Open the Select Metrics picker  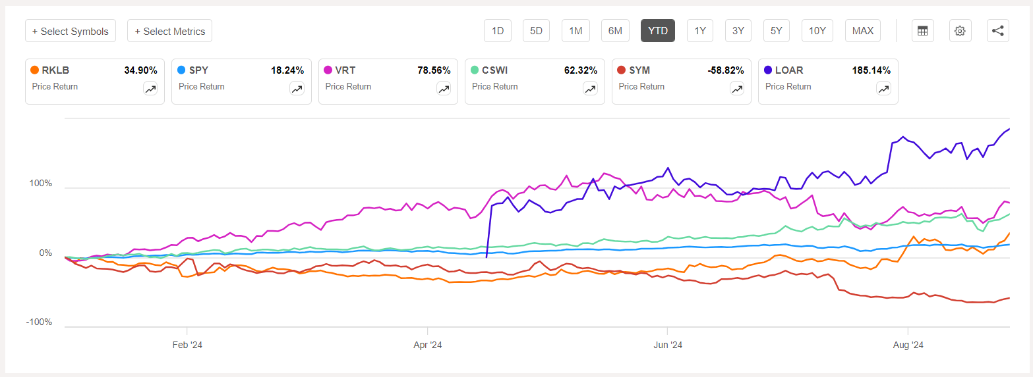click(169, 31)
